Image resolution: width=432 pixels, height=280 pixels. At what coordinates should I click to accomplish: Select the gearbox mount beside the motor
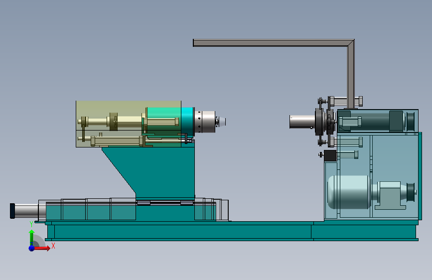pos(390,196)
